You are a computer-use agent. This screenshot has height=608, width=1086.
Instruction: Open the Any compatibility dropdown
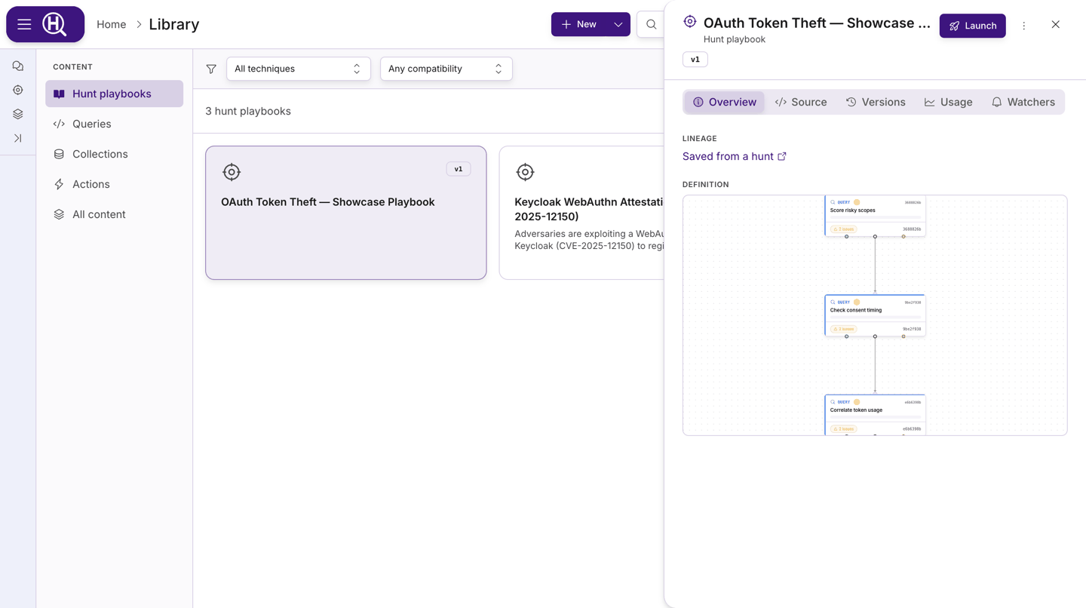click(x=446, y=69)
